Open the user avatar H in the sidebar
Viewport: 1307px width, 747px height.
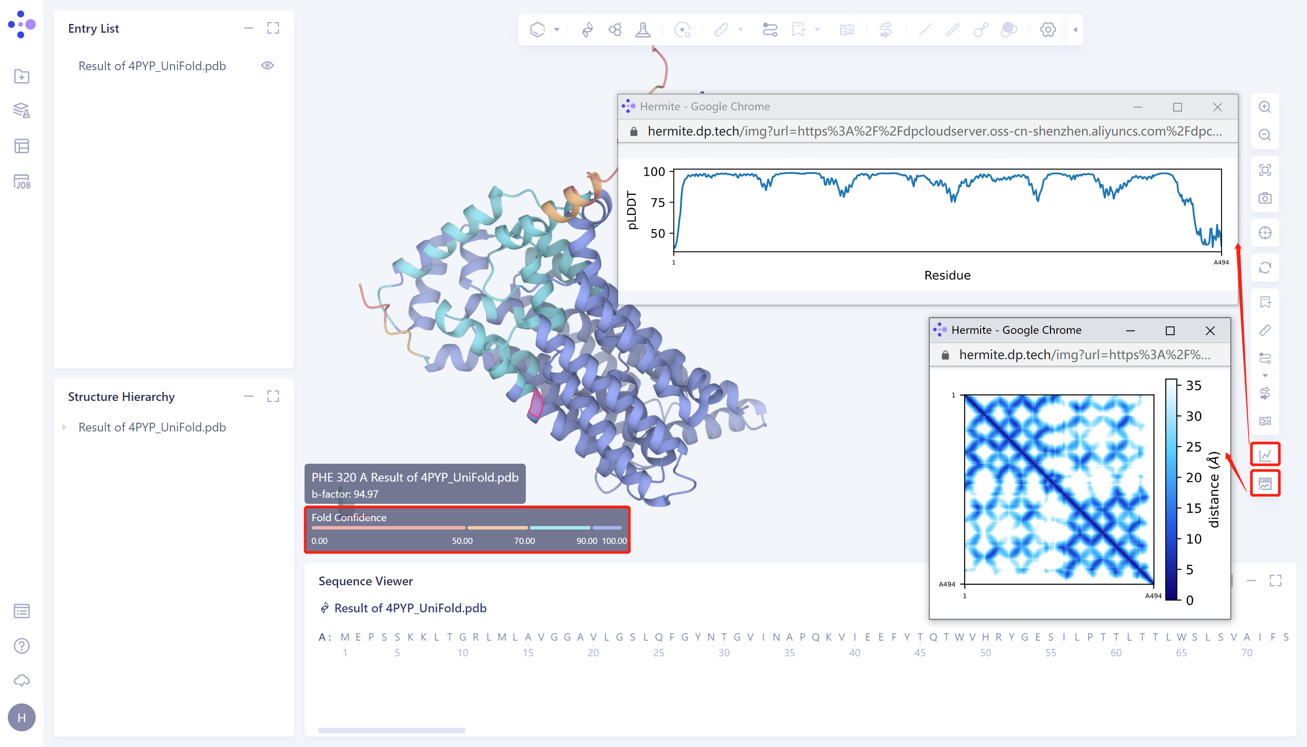(21, 717)
